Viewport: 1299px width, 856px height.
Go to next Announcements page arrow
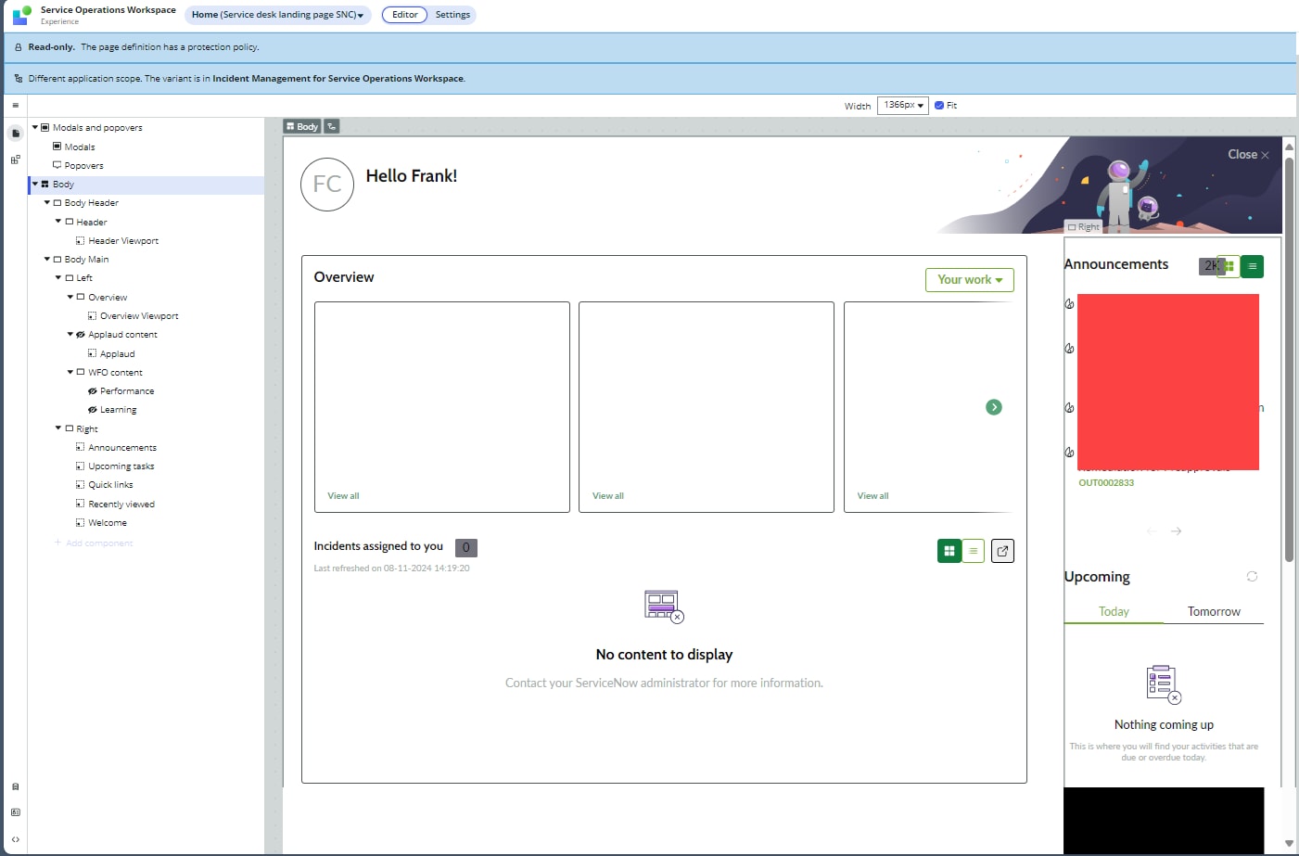tap(1177, 531)
